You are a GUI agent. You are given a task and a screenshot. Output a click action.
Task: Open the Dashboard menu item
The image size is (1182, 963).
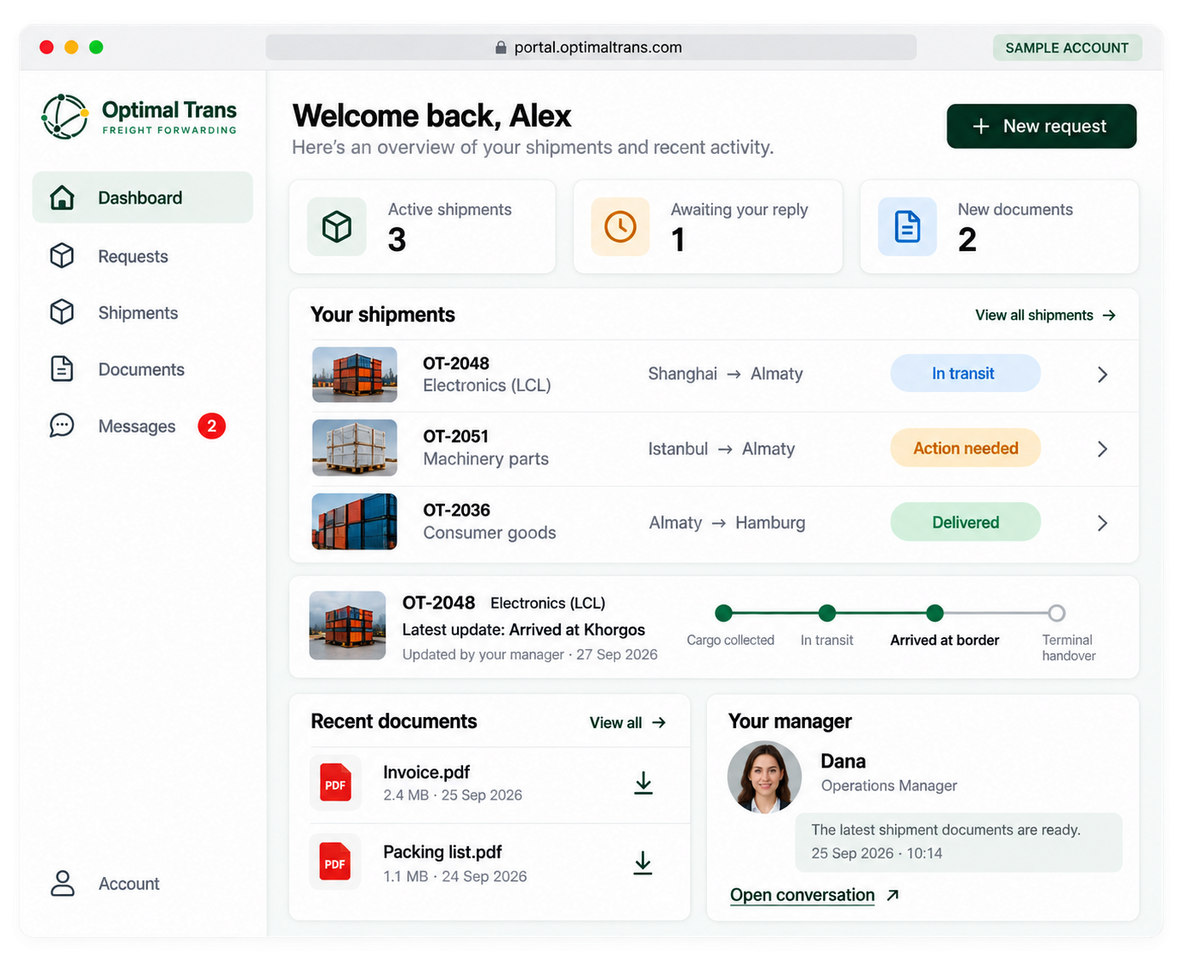143,197
